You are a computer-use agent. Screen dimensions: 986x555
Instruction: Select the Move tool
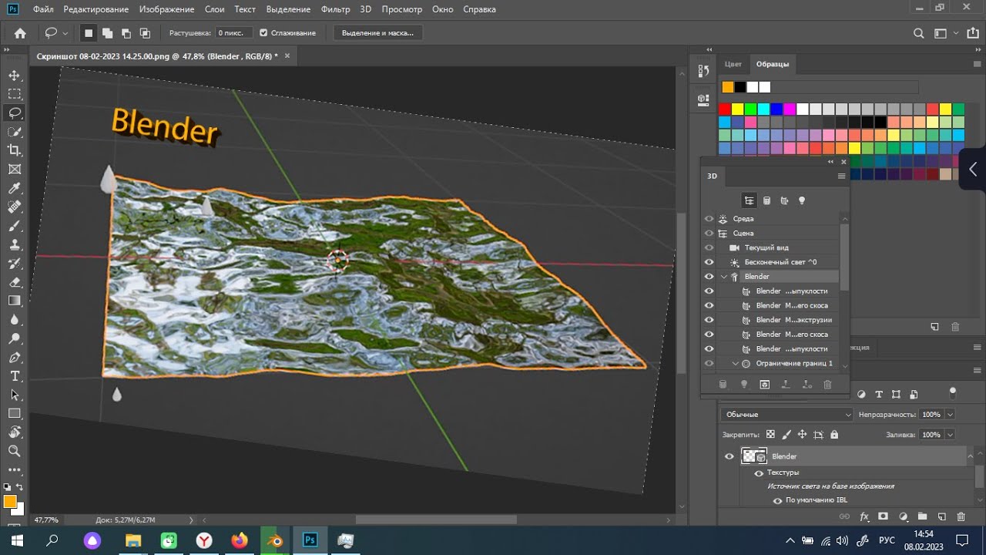point(15,76)
